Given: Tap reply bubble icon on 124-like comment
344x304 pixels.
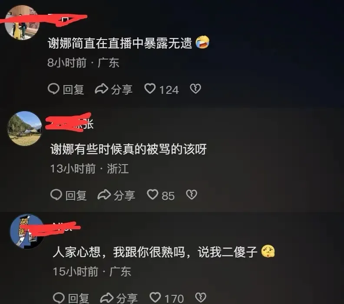Looking at the screenshot, I should [53, 89].
